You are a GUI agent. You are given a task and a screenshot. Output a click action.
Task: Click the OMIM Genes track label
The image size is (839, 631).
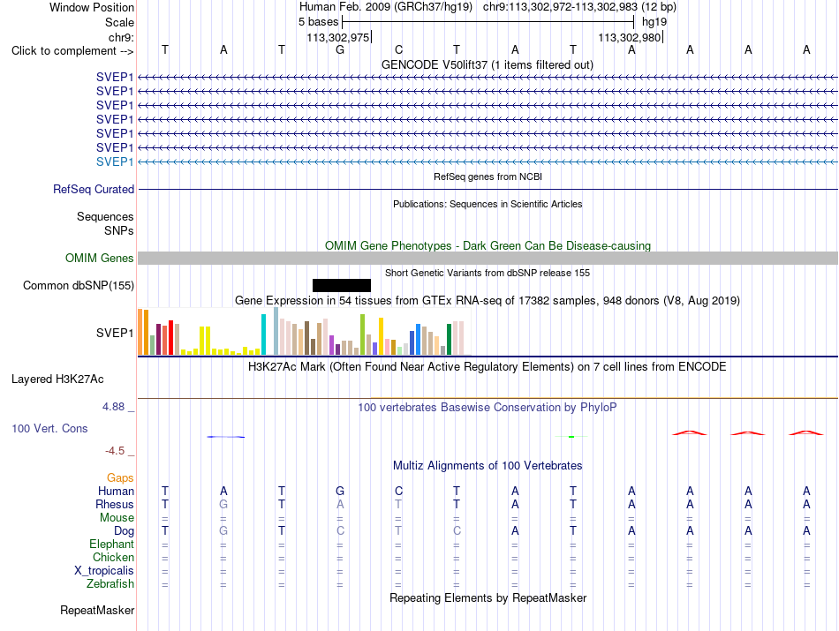pos(100,259)
